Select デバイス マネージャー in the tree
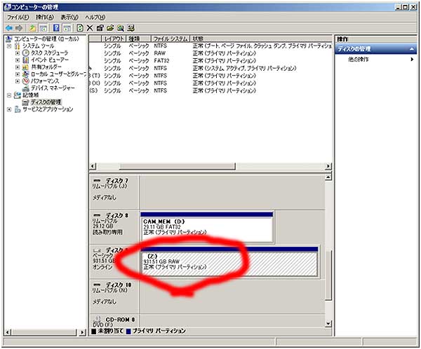Viewport: 421px width, 349px height. 49,88
